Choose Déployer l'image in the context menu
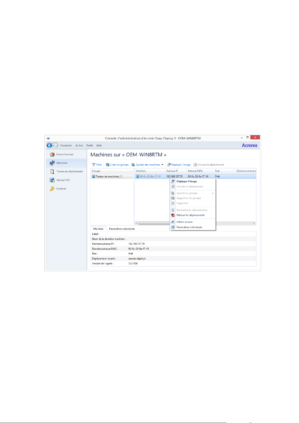Screen dimensions: 299x423 tap(193, 181)
